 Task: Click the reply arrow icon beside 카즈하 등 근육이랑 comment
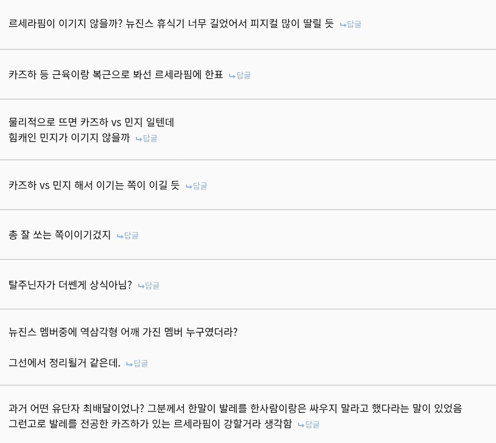(x=232, y=75)
